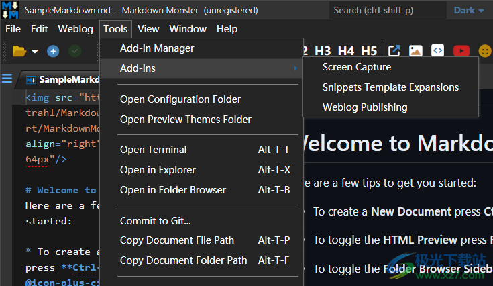This screenshot has width=493, height=286.
Task: Choose Copy Document File Path
Action: tap(201, 240)
